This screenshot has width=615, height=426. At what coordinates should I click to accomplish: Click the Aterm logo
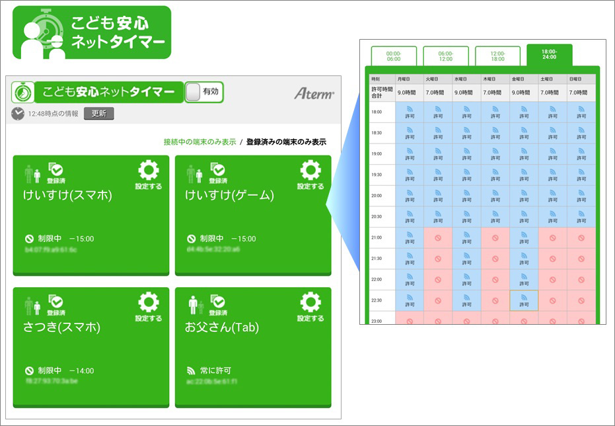[314, 93]
